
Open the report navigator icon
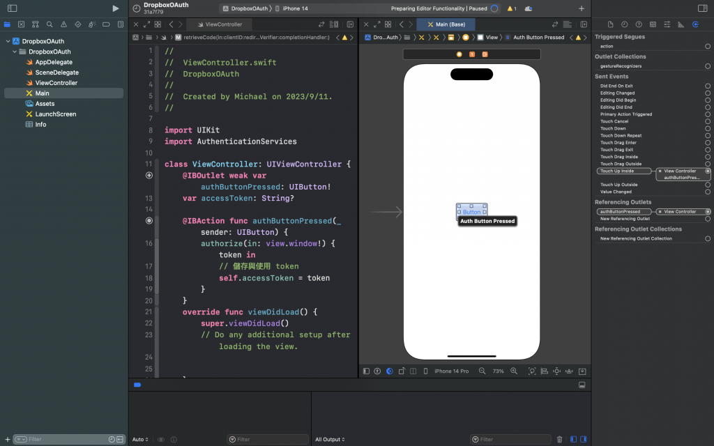(120, 24)
